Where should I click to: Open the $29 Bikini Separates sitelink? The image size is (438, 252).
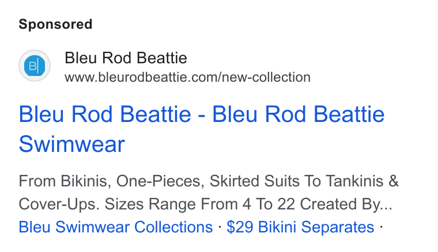(x=300, y=227)
